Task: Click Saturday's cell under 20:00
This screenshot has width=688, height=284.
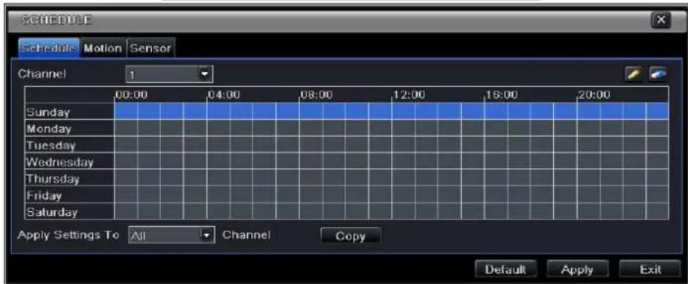Action: click(588, 212)
